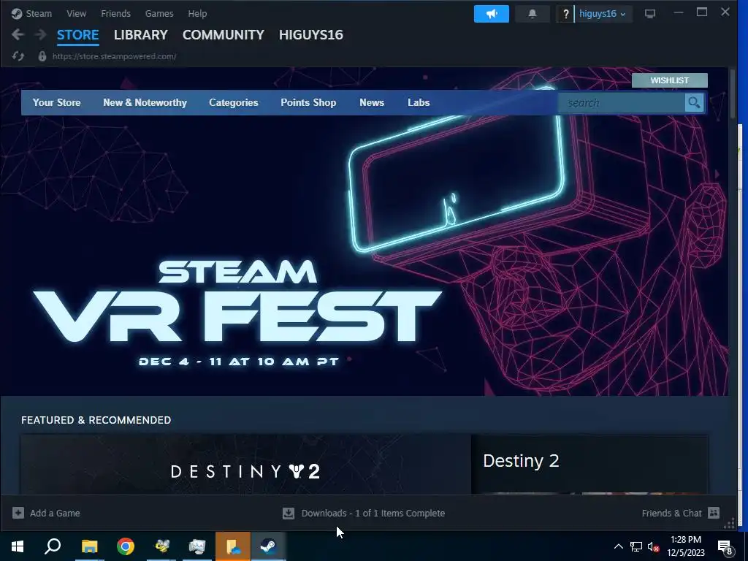
Task: Open the HIGUYS16 profile tab
Action: tap(311, 35)
